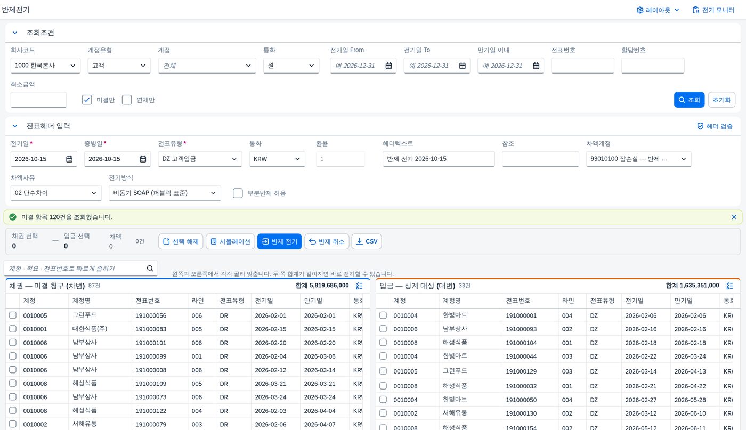This screenshot has height=430, width=746.
Task: Select receivable row 191000056 그린푸드 checkbox
Action: tap(13, 315)
